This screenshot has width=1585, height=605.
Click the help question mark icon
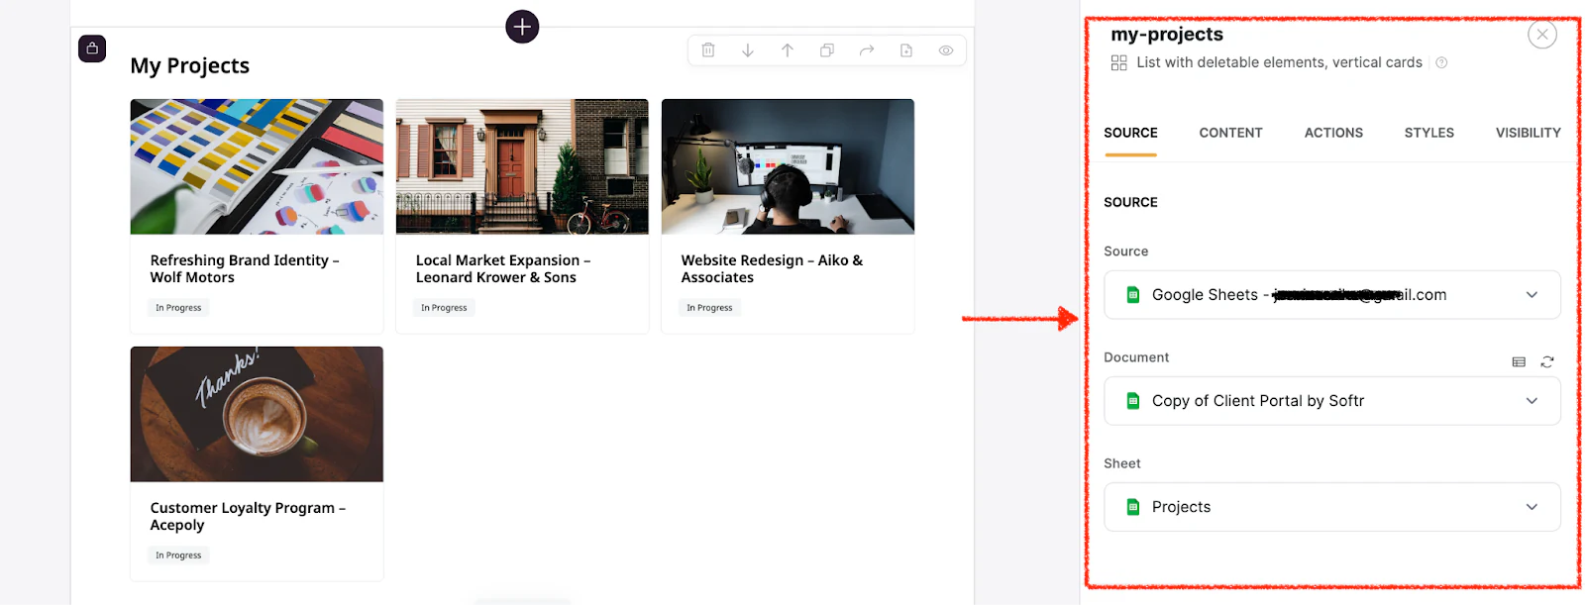pyautogui.click(x=1441, y=62)
